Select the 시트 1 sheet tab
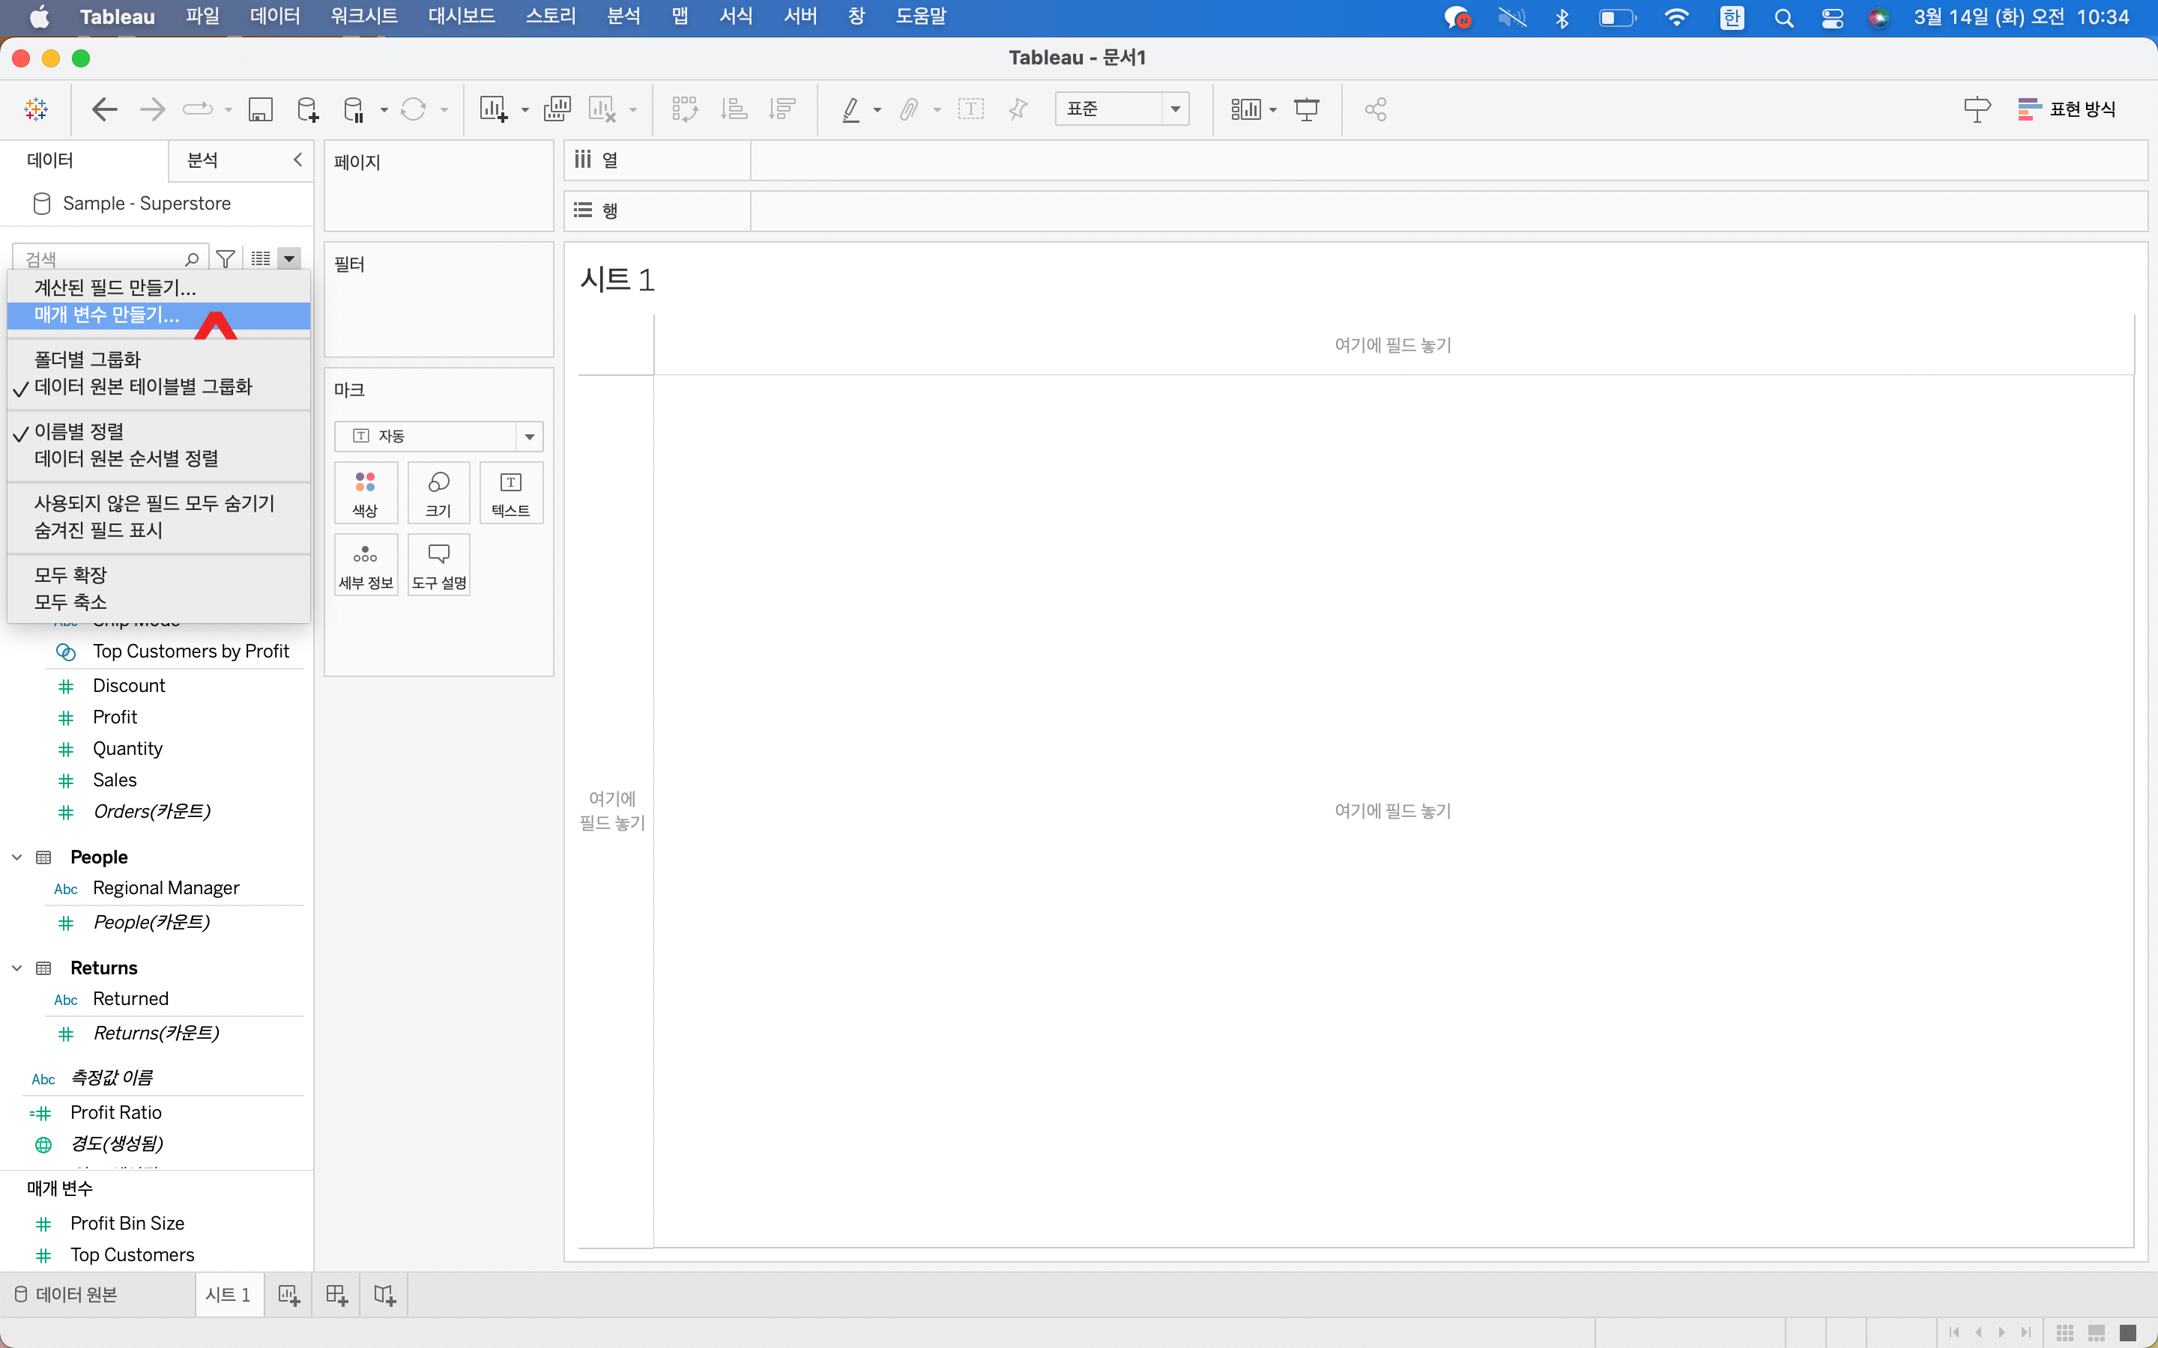2158x1348 pixels. coord(229,1295)
